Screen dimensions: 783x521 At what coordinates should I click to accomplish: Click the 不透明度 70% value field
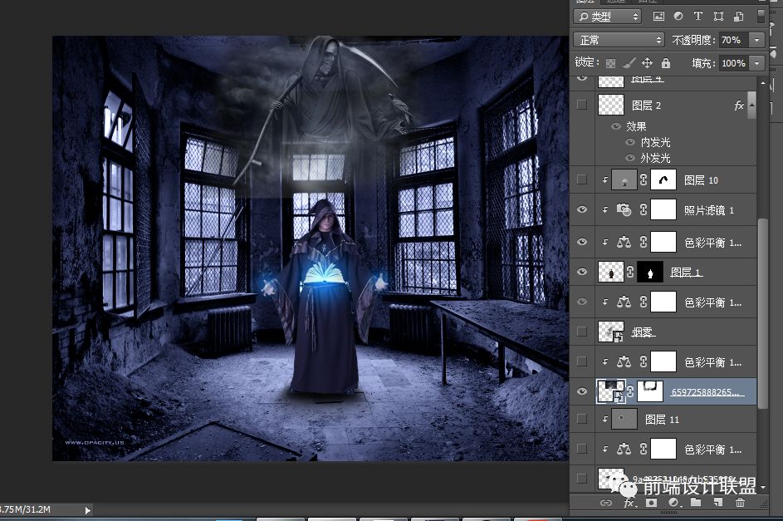[x=733, y=40]
